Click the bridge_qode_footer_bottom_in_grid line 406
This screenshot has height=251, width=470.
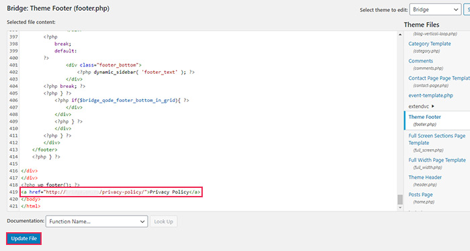[x=122, y=101]
